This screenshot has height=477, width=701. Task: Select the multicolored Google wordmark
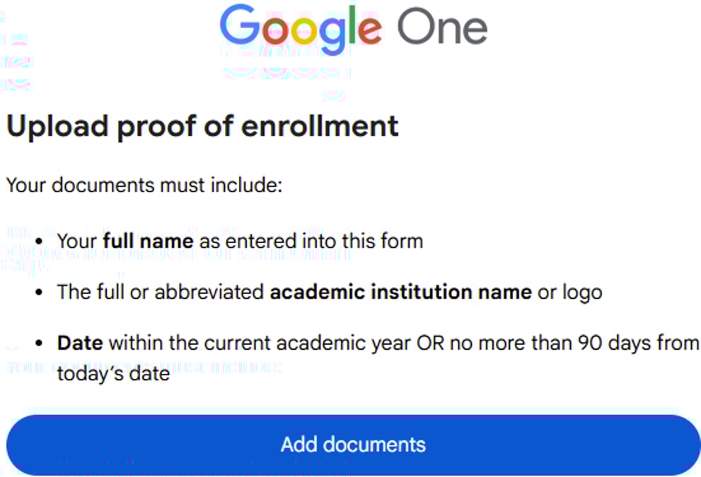pos(301,27)
